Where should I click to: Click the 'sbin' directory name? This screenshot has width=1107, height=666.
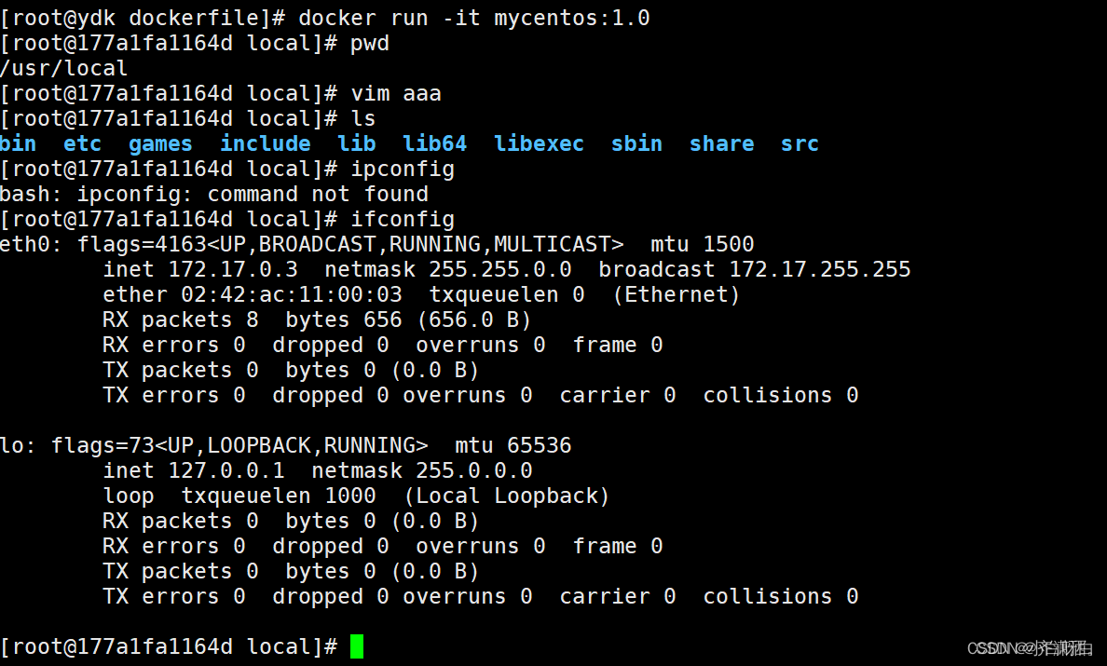tap(636, 143)
